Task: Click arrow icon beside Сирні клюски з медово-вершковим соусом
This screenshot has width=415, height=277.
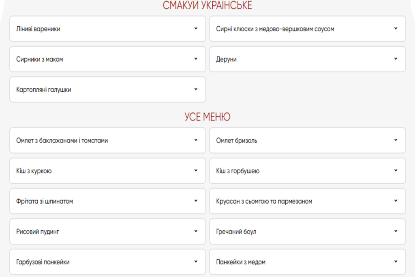Action: (396, 28)
